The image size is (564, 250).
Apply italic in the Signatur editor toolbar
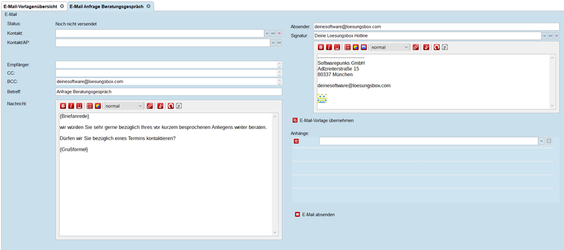pos(329,47)
